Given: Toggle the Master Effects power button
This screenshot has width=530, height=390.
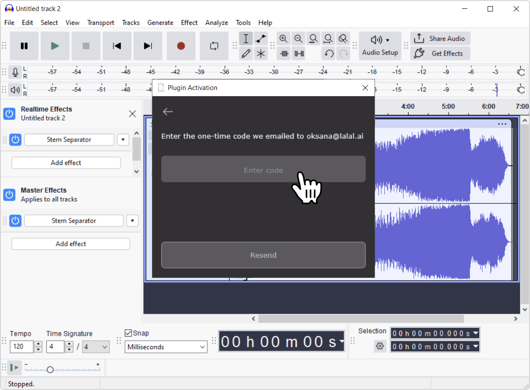Looking at the screenshot, I should coord(9,195).
